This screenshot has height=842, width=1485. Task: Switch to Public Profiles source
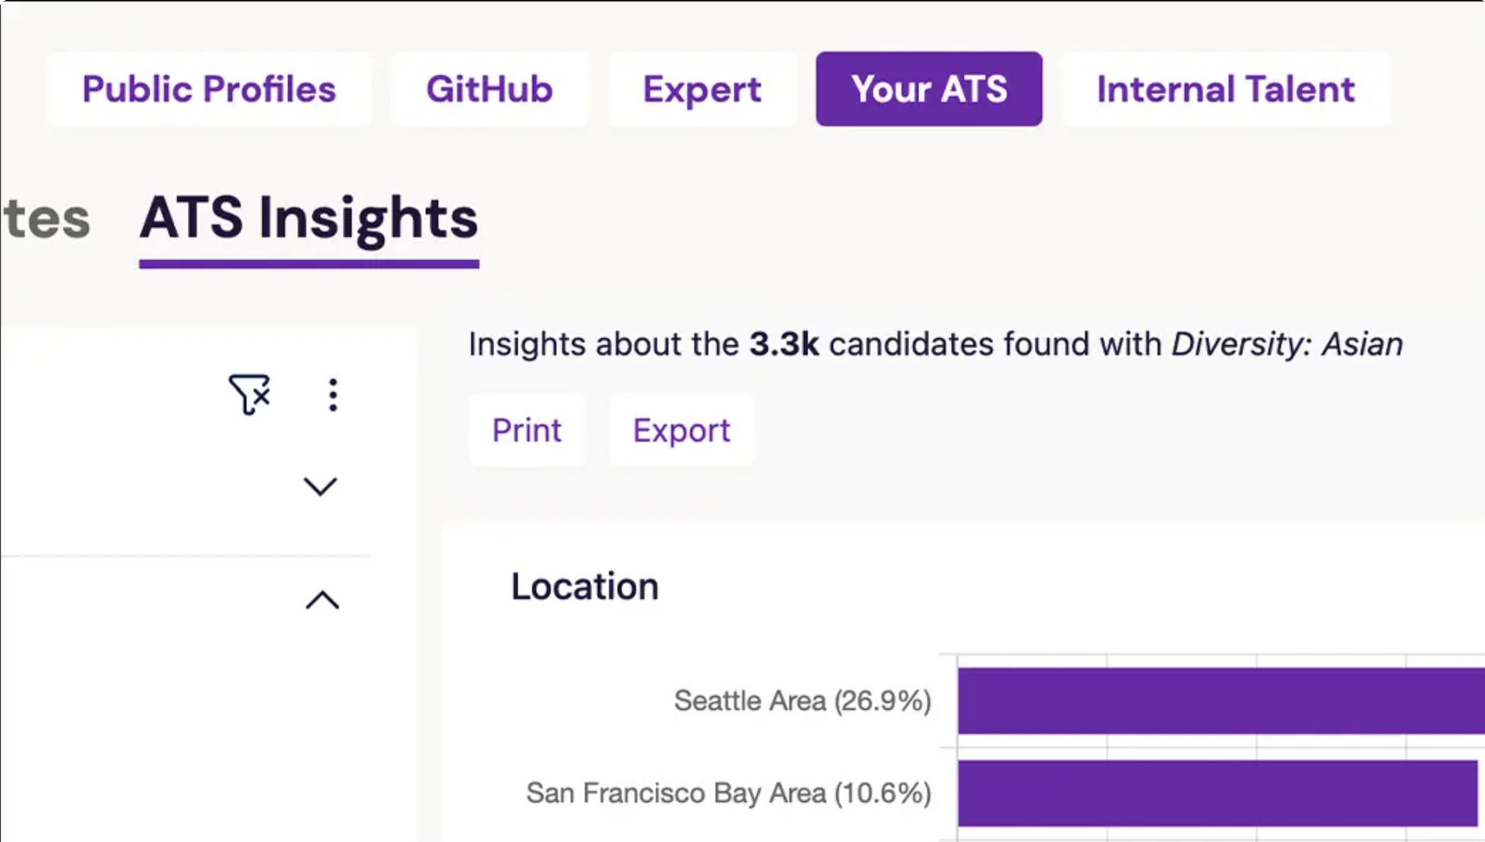(209, 89)
